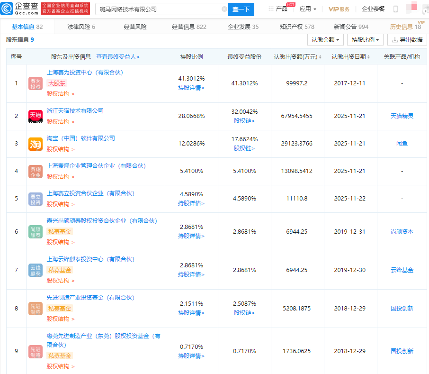Image resolution: width=429 pixels, height=374 pixels.
Task: Open 持股详情 for 上海赛立投资 4.5890%
Action: [x=191, y=203]
